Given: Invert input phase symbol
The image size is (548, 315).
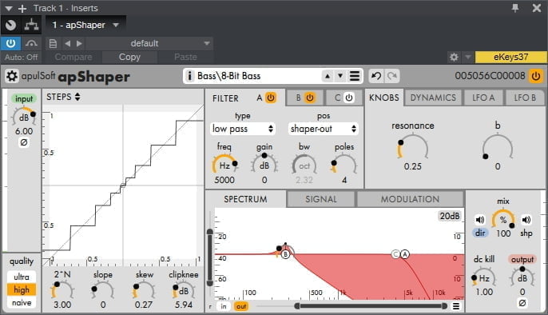Looking at the screenshot, I should [x=24, y=142].
